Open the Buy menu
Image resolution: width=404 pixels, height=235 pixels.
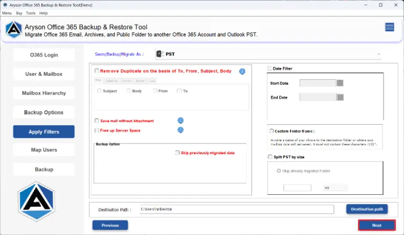[19, 13]
